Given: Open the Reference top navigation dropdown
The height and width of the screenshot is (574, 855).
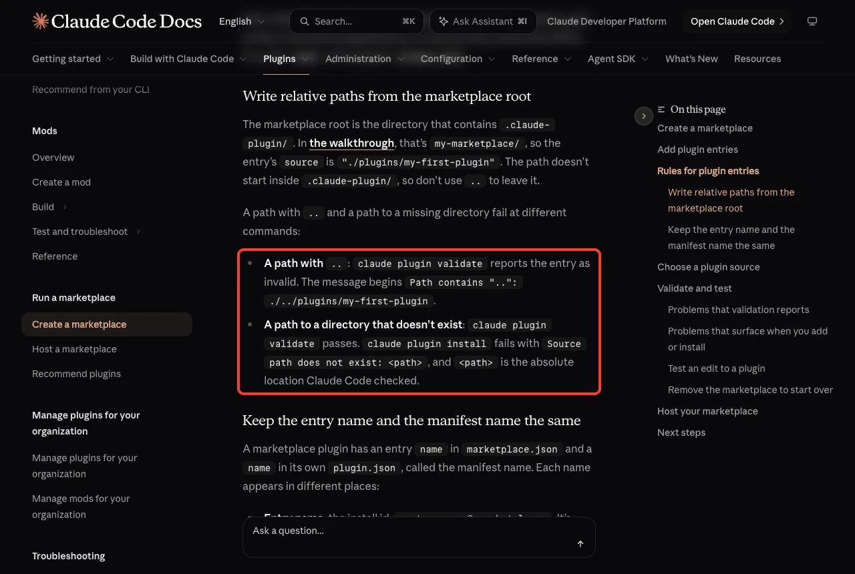Looking at the screenshot, I should [542, 59].
